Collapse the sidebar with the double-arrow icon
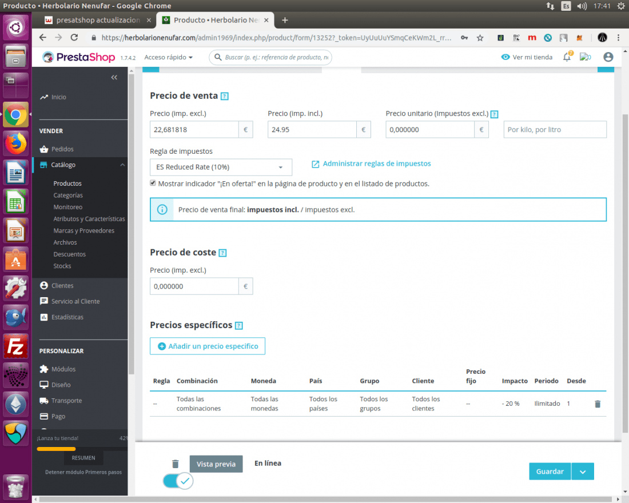629x503 pixels. click(x=114, y=77)
